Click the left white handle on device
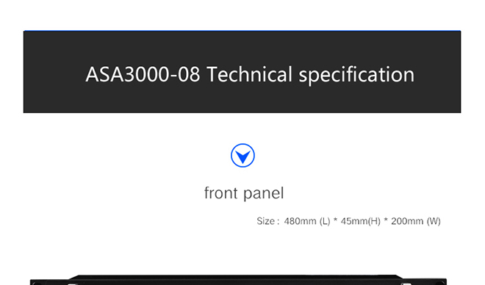Viewport: 485px width, 285px height. (72, 284)
